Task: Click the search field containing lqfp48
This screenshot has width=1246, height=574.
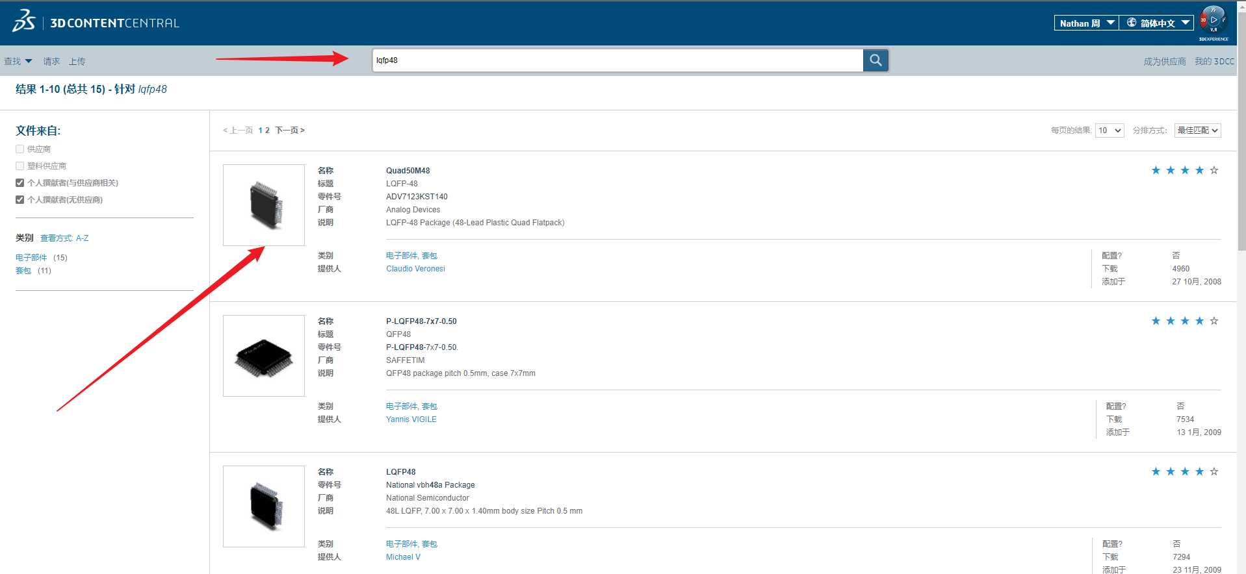Action: 617,60
